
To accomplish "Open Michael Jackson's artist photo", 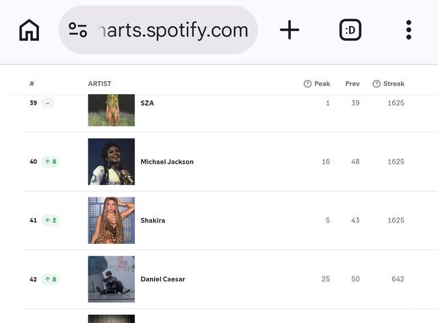I will [x=112, y=162].
